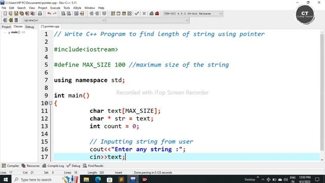Image resolution: width=325 pixels, height=183 pixels.
Task: Open the TDM-GCC compiler set dropdown
Action: [x=193, y=14]
